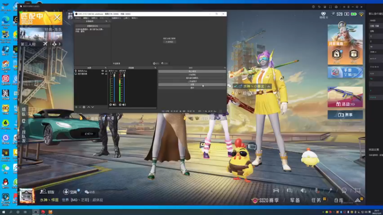Move source down with the down arrow
This screenshot has height=215, width=383.
(x=92, y=107)
